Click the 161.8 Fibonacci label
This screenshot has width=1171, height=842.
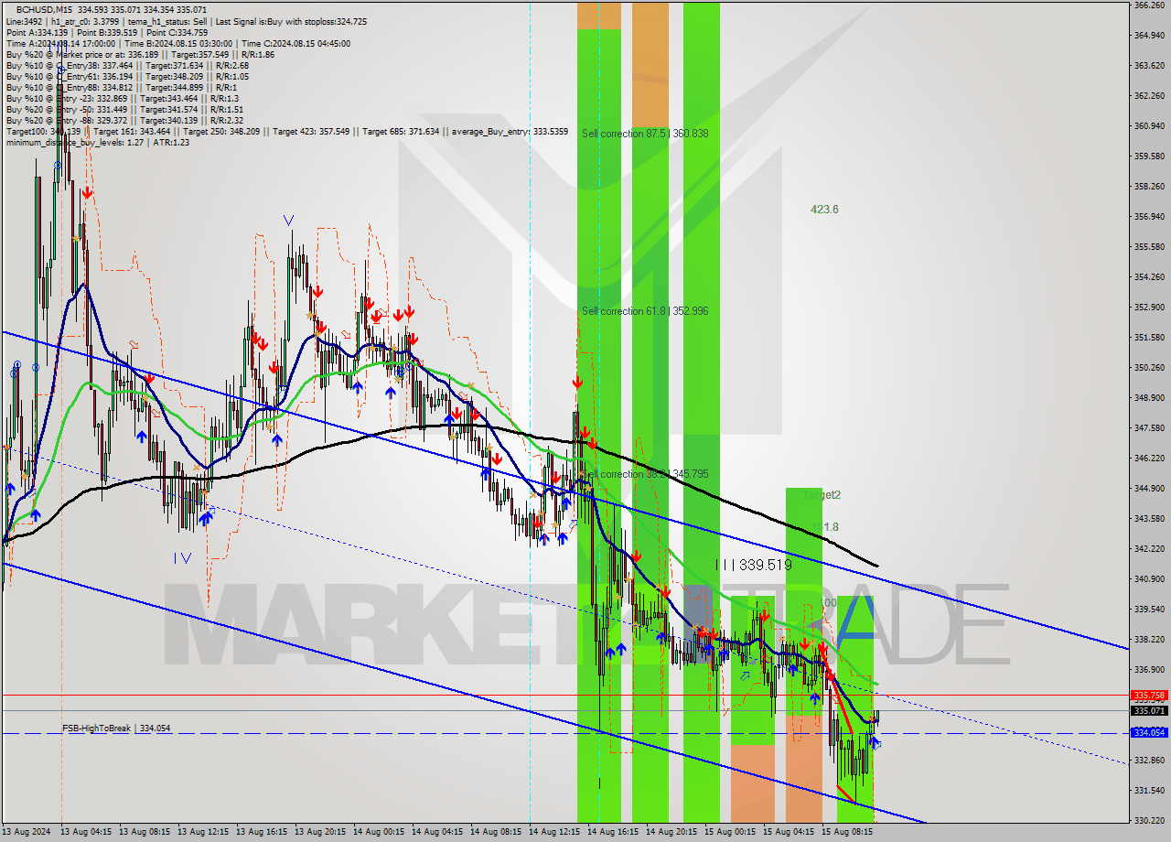coord(825,527)
